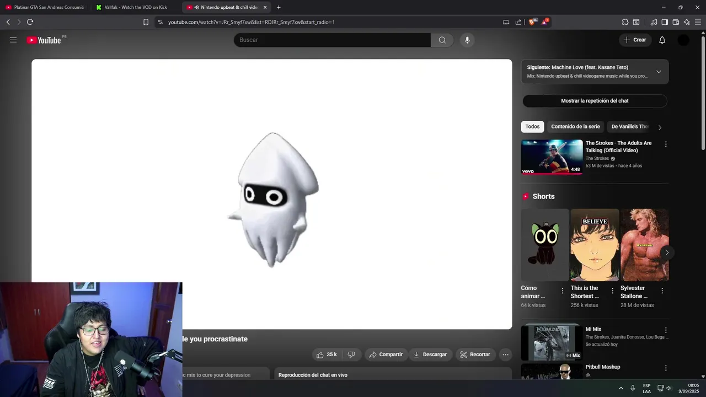Open options for Cómo animar short
Viewport: 706px width, 397px height.
coord(563,291)
